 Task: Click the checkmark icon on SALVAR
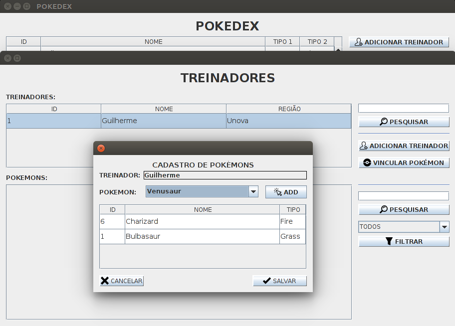[x=266, y=281]
